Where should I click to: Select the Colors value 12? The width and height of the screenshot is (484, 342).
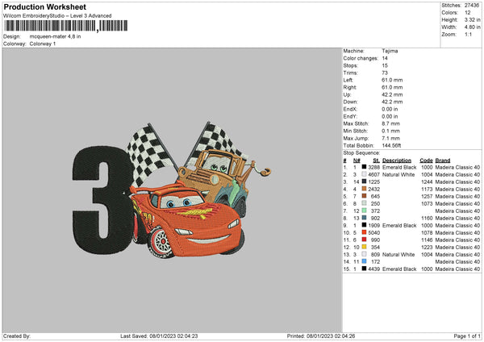click(x=468, y=13)
